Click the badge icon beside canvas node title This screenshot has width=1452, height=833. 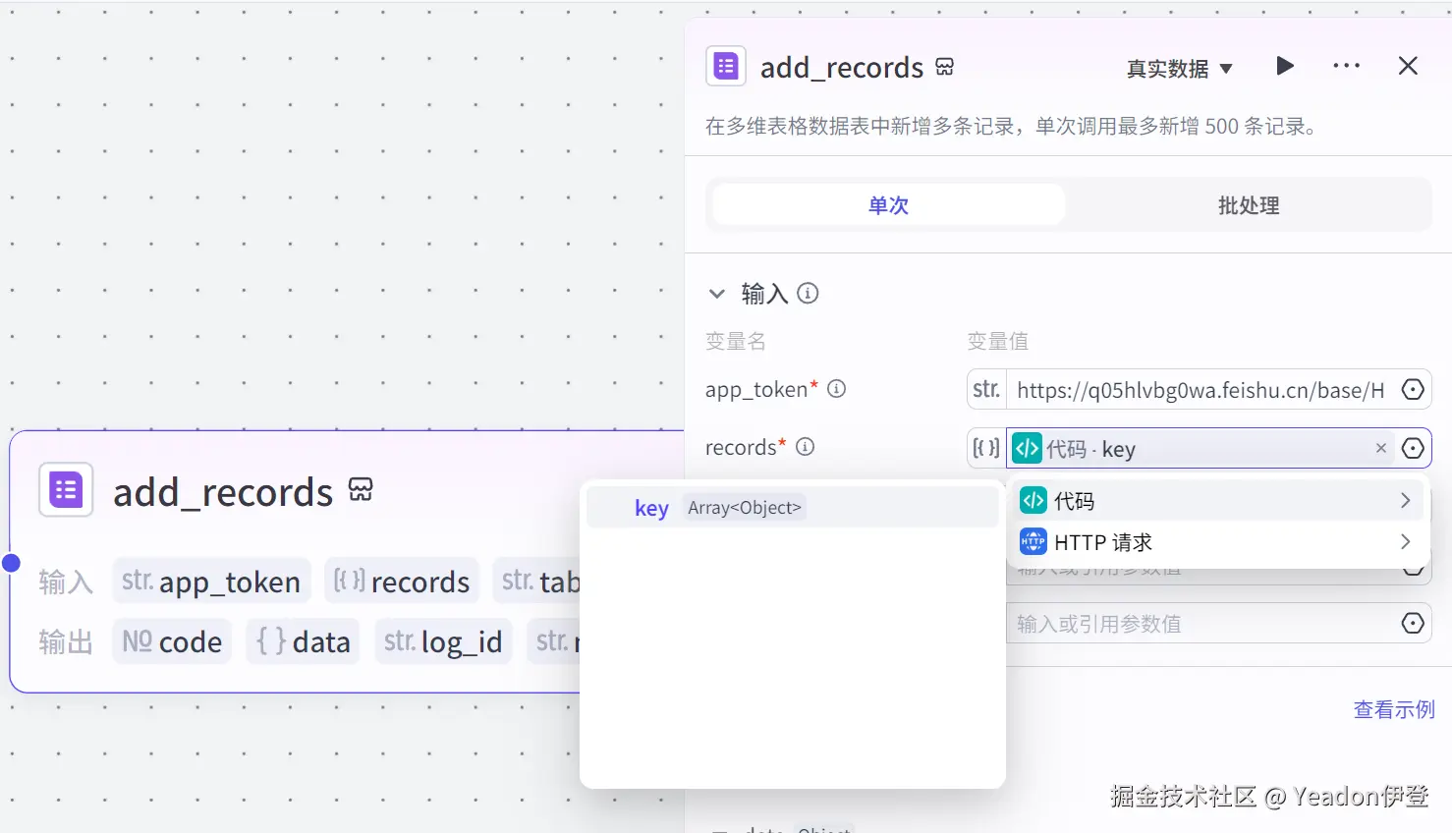pos(361,489)
